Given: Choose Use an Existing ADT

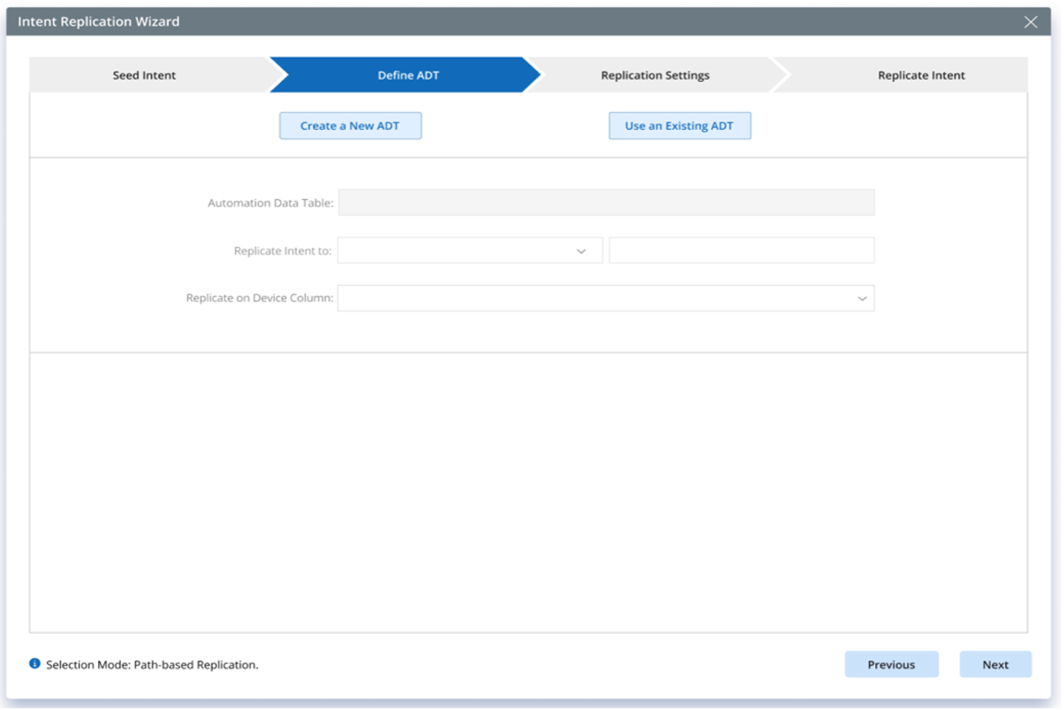Looking at the screenshot, I should click(x=680, y=126).
